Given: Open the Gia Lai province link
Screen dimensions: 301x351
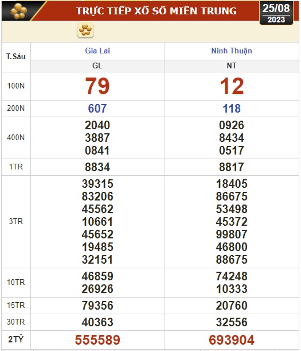Looking at the screenshot, I should (x=97, y=51).
